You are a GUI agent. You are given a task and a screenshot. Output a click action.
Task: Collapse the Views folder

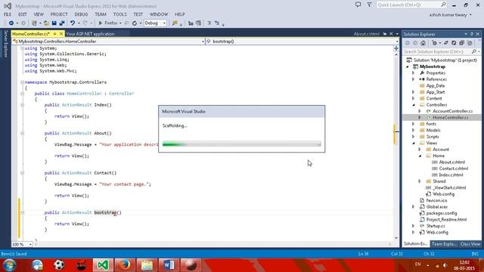(x=414, y=143)
